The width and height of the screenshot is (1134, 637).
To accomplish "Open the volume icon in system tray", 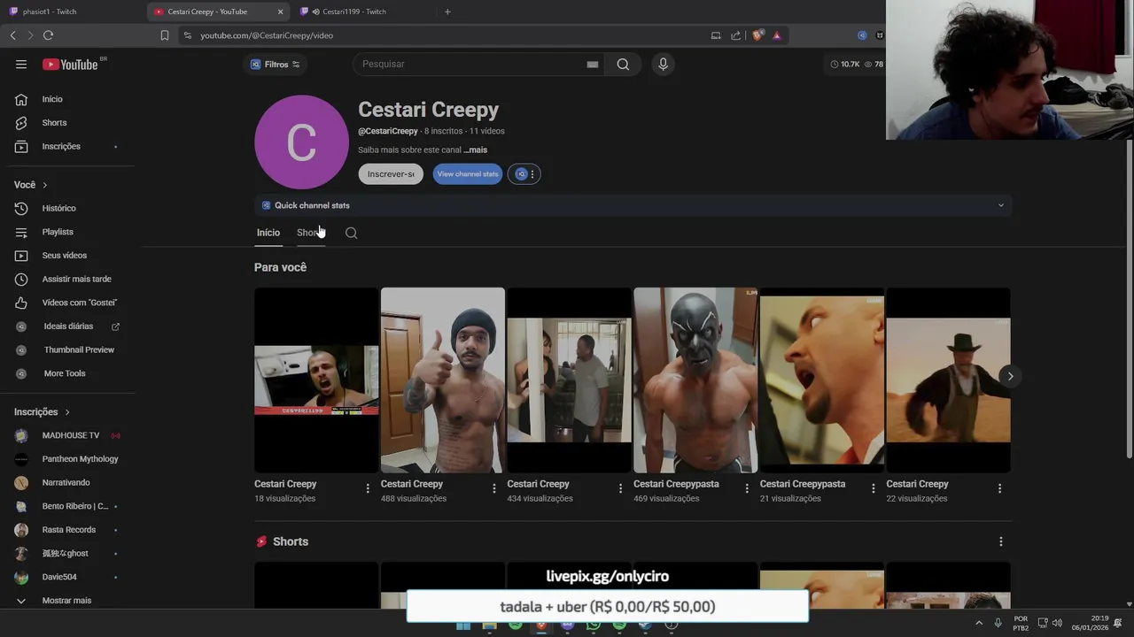I will 1059,623.
